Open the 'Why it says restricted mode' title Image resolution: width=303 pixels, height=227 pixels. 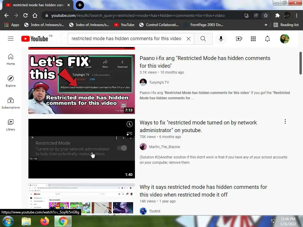click(x=203, y=191)
